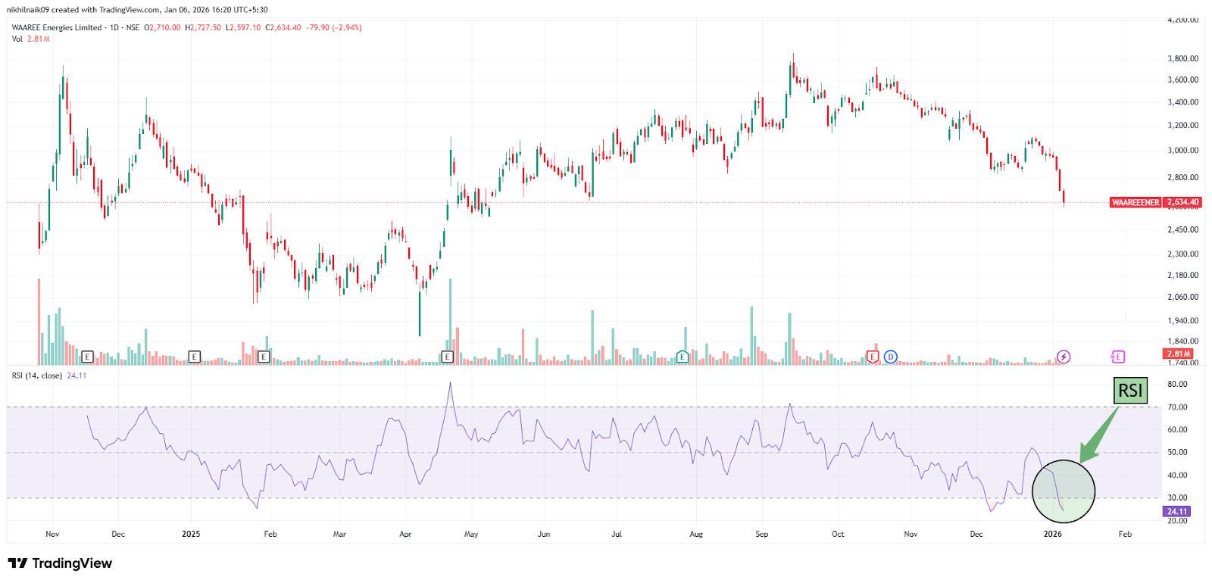This screenshot has width=1212, height=583.
Task: Select the WAAREE Energies Limited symbol title
Action: click(57, 27)
